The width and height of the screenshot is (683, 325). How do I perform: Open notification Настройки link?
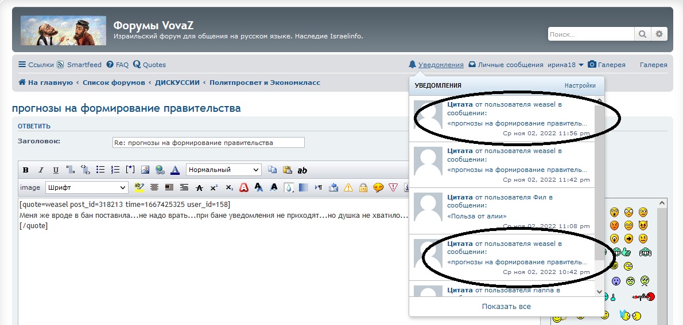[x=580, y=85]
